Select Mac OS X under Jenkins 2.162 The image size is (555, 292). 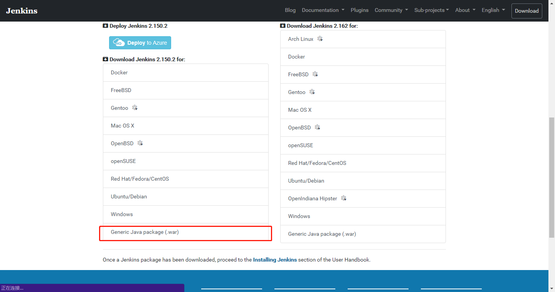(363, 110)
